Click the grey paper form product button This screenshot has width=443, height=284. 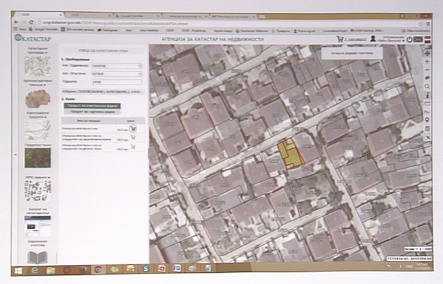coord(92,112)
